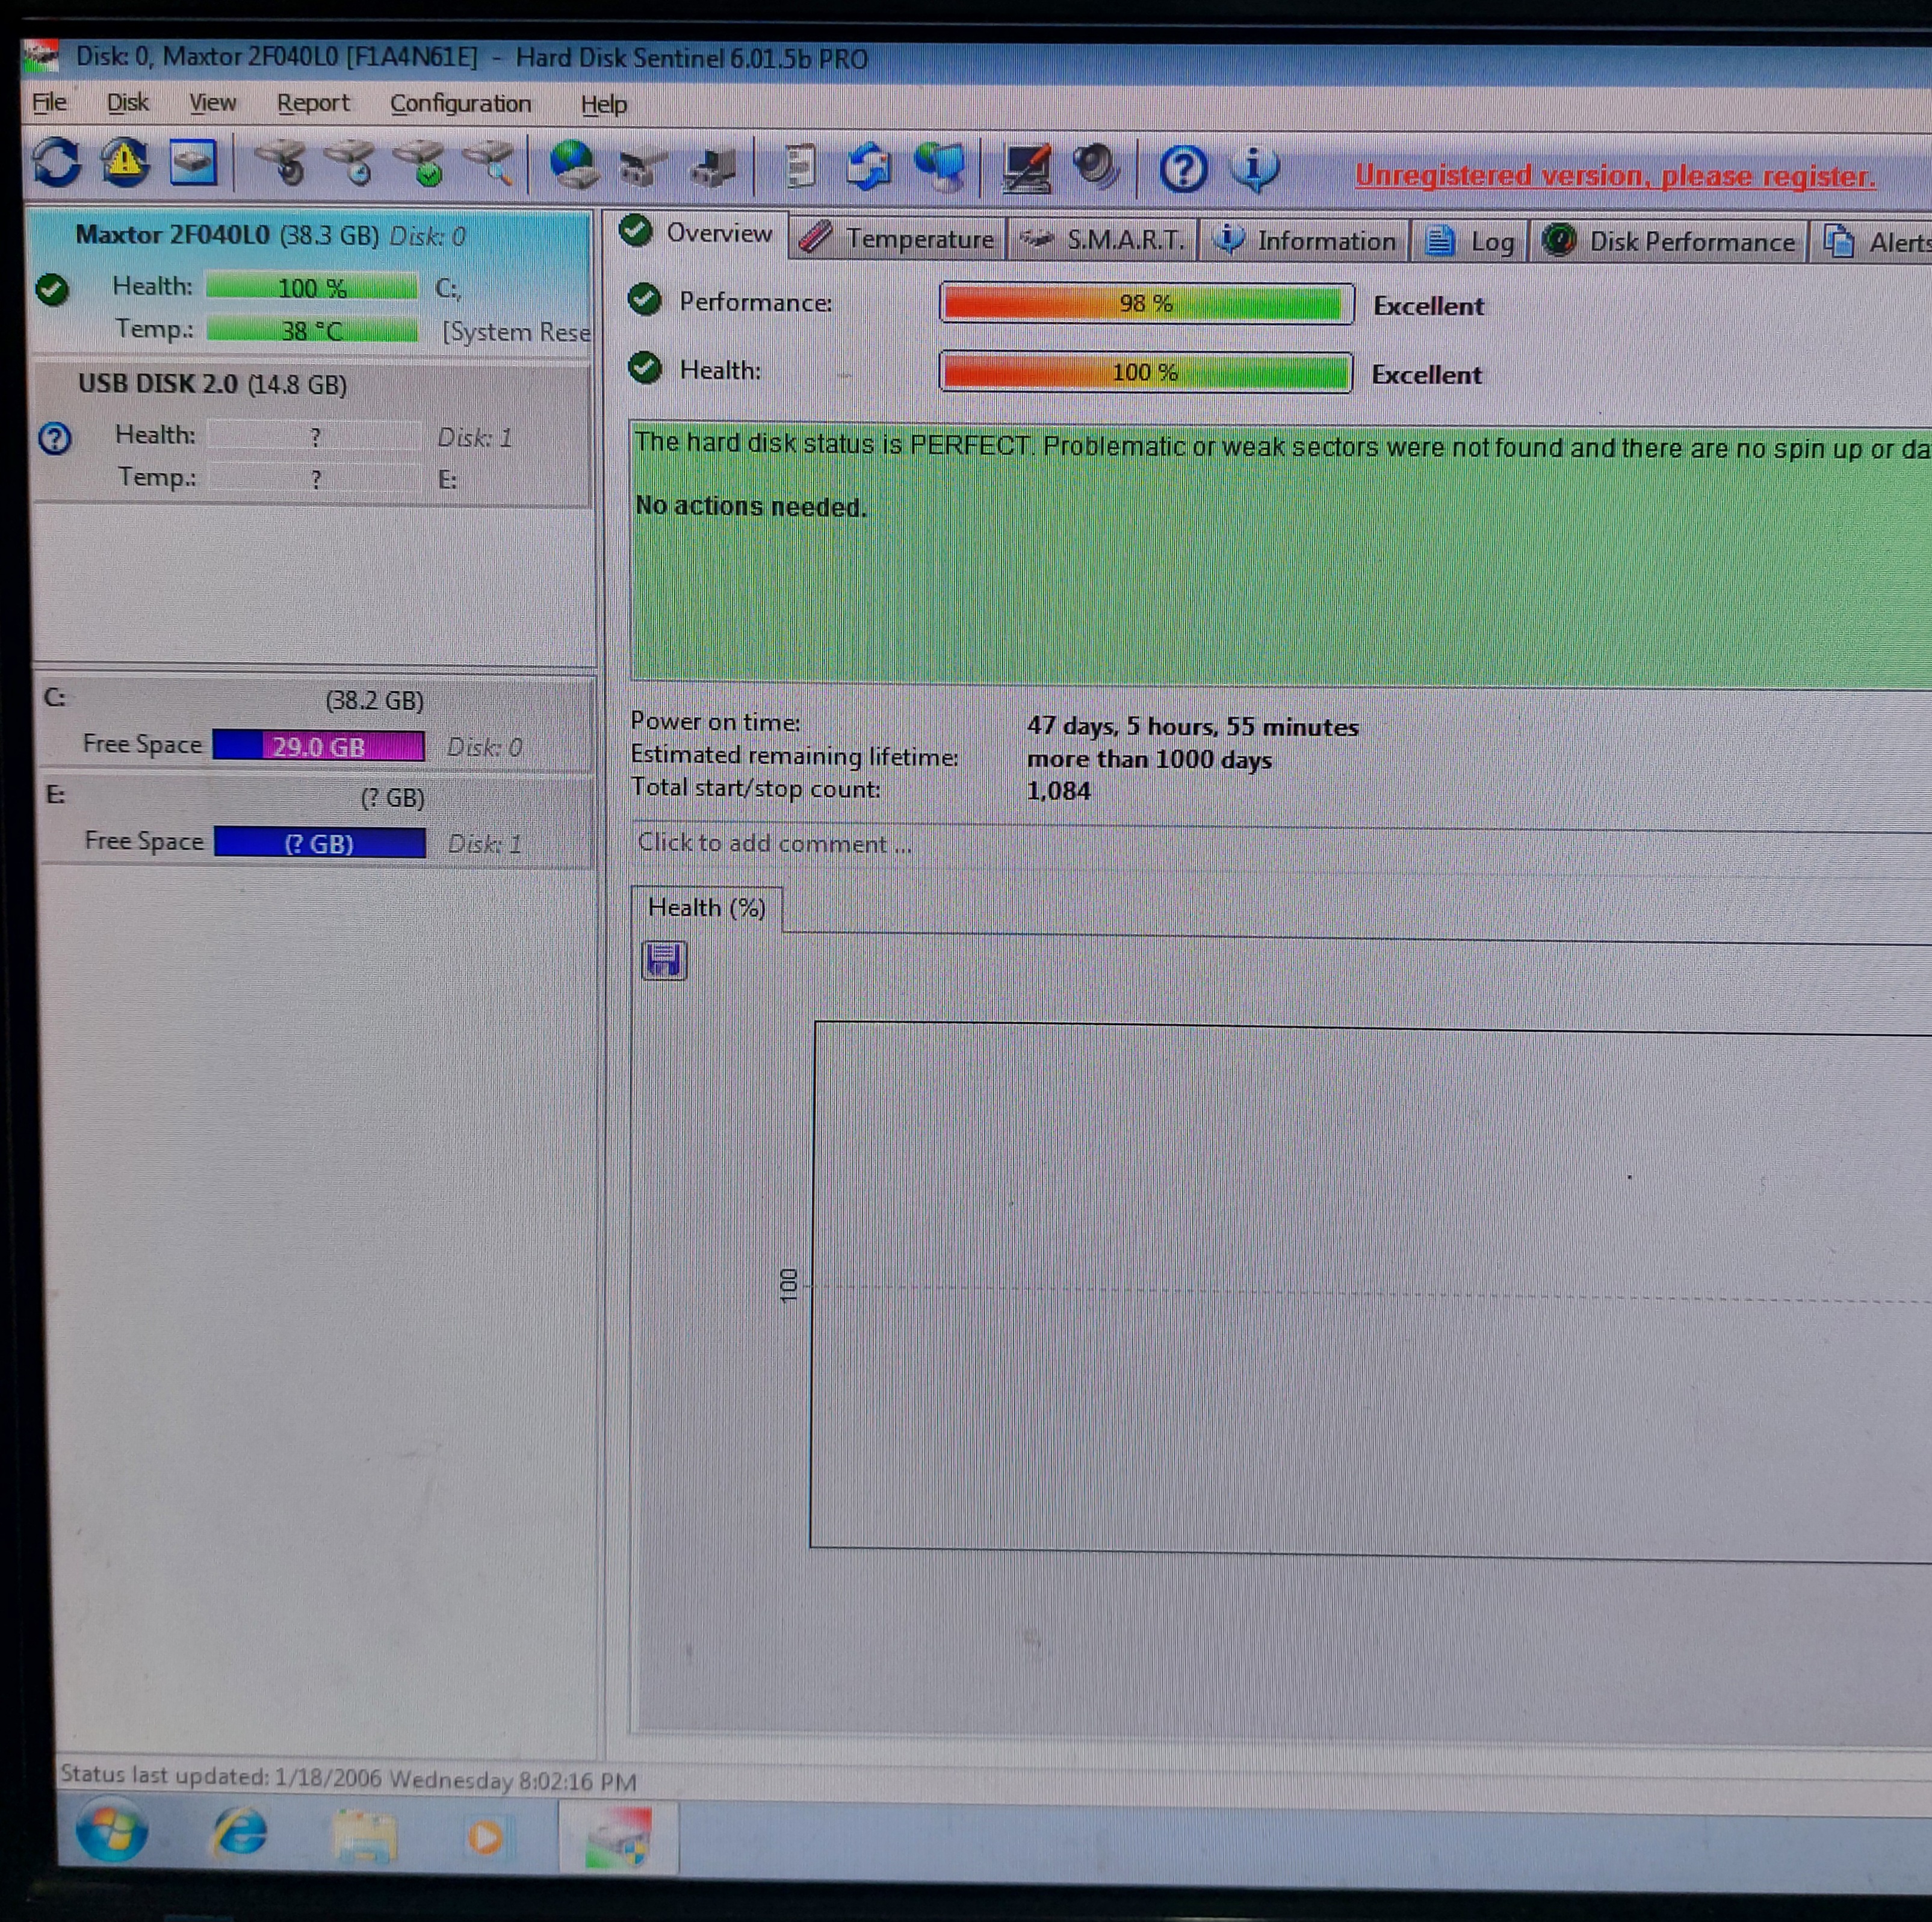Switch to the Temperature tab

pyautogui.click(x=898, y=238)
